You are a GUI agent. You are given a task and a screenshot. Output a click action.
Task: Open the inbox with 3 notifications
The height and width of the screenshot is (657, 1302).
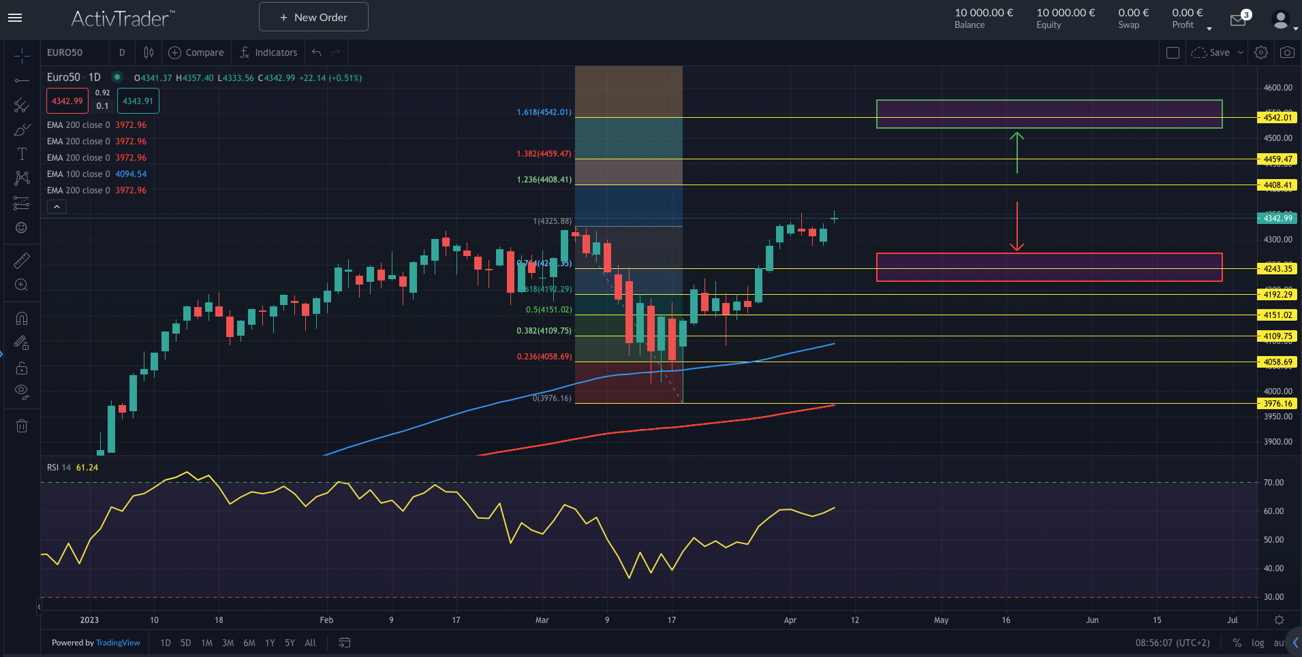pyautogui.click(x=1238, y=19)
